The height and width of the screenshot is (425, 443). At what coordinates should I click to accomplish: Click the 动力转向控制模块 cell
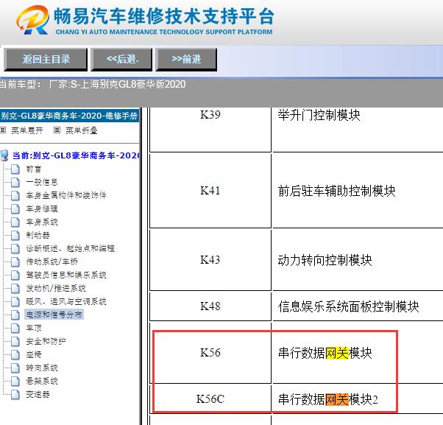click(358, 260)
